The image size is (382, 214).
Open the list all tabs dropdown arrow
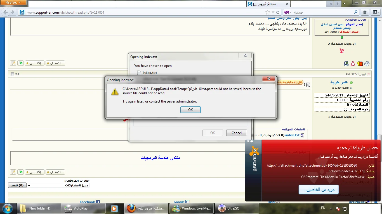click(344, 4)
